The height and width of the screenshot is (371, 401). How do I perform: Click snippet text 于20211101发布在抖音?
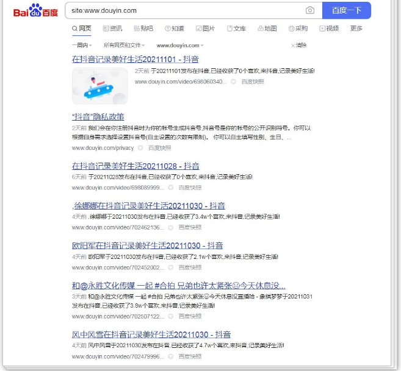(180, 71)
